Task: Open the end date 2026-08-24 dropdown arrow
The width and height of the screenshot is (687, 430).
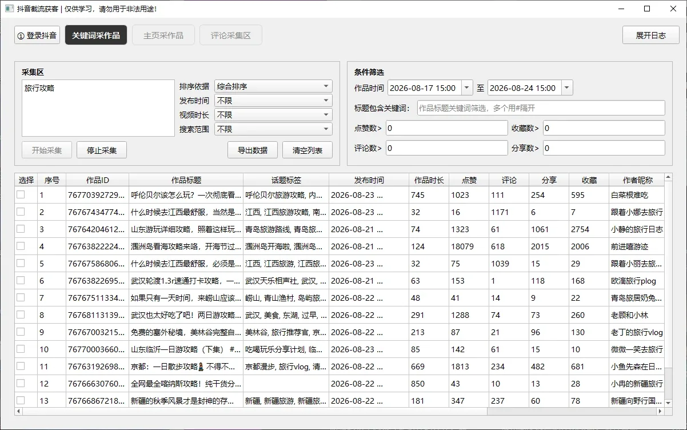Action: pyautogui.click(x=567, y=88)
